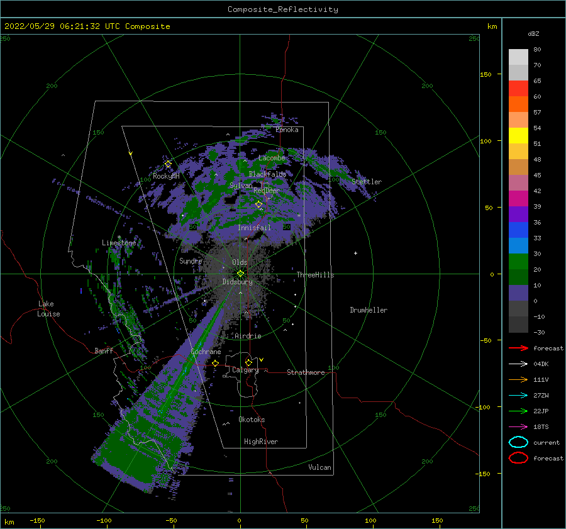Click the magenta 18TS arrow icon

click(x=518, y=427)
